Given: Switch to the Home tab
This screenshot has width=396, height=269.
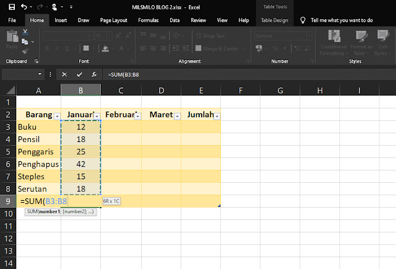Looking at the screenshot, I should click(x=37, y=20).
